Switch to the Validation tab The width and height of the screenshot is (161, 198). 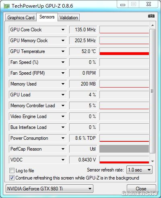click(x=69, y=18)
